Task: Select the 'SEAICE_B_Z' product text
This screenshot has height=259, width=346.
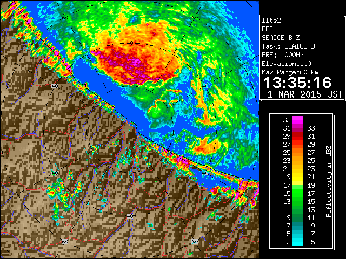Action: coord(281,38)
